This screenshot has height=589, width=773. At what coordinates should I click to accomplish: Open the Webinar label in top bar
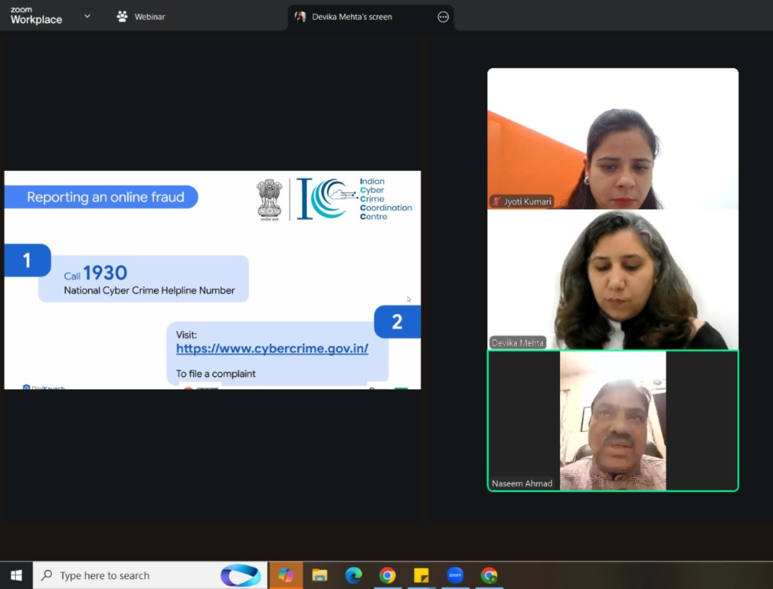click(x=150, y=17)
